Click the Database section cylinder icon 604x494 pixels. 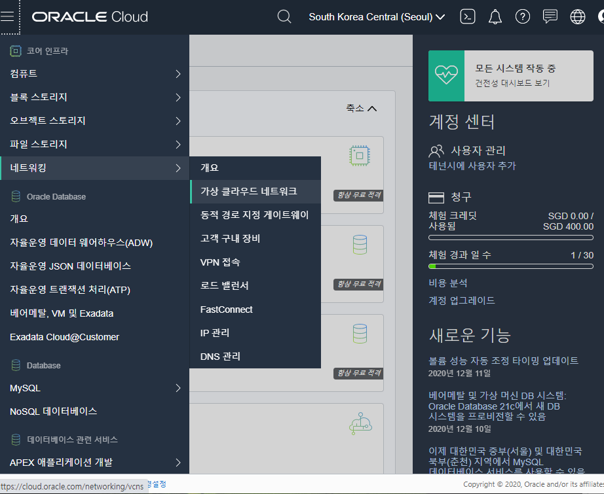[16, 365]
